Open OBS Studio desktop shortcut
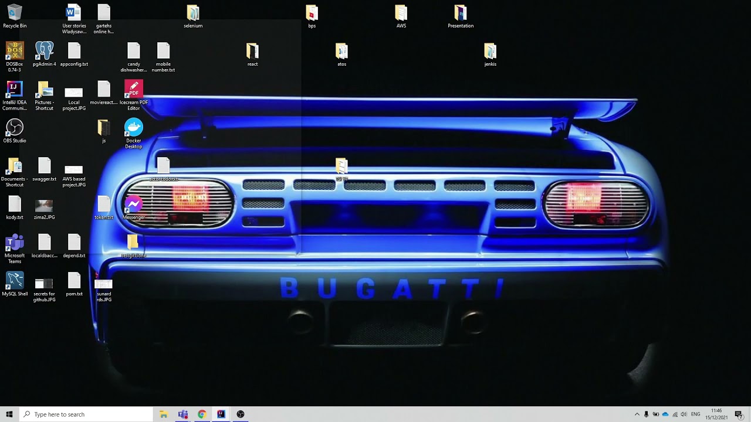This screenshot has width=751, height=422. (15, 131)
